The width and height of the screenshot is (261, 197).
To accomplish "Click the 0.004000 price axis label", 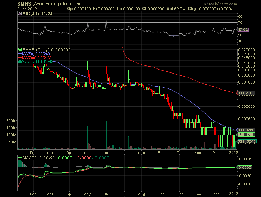I will pos(246,82).
